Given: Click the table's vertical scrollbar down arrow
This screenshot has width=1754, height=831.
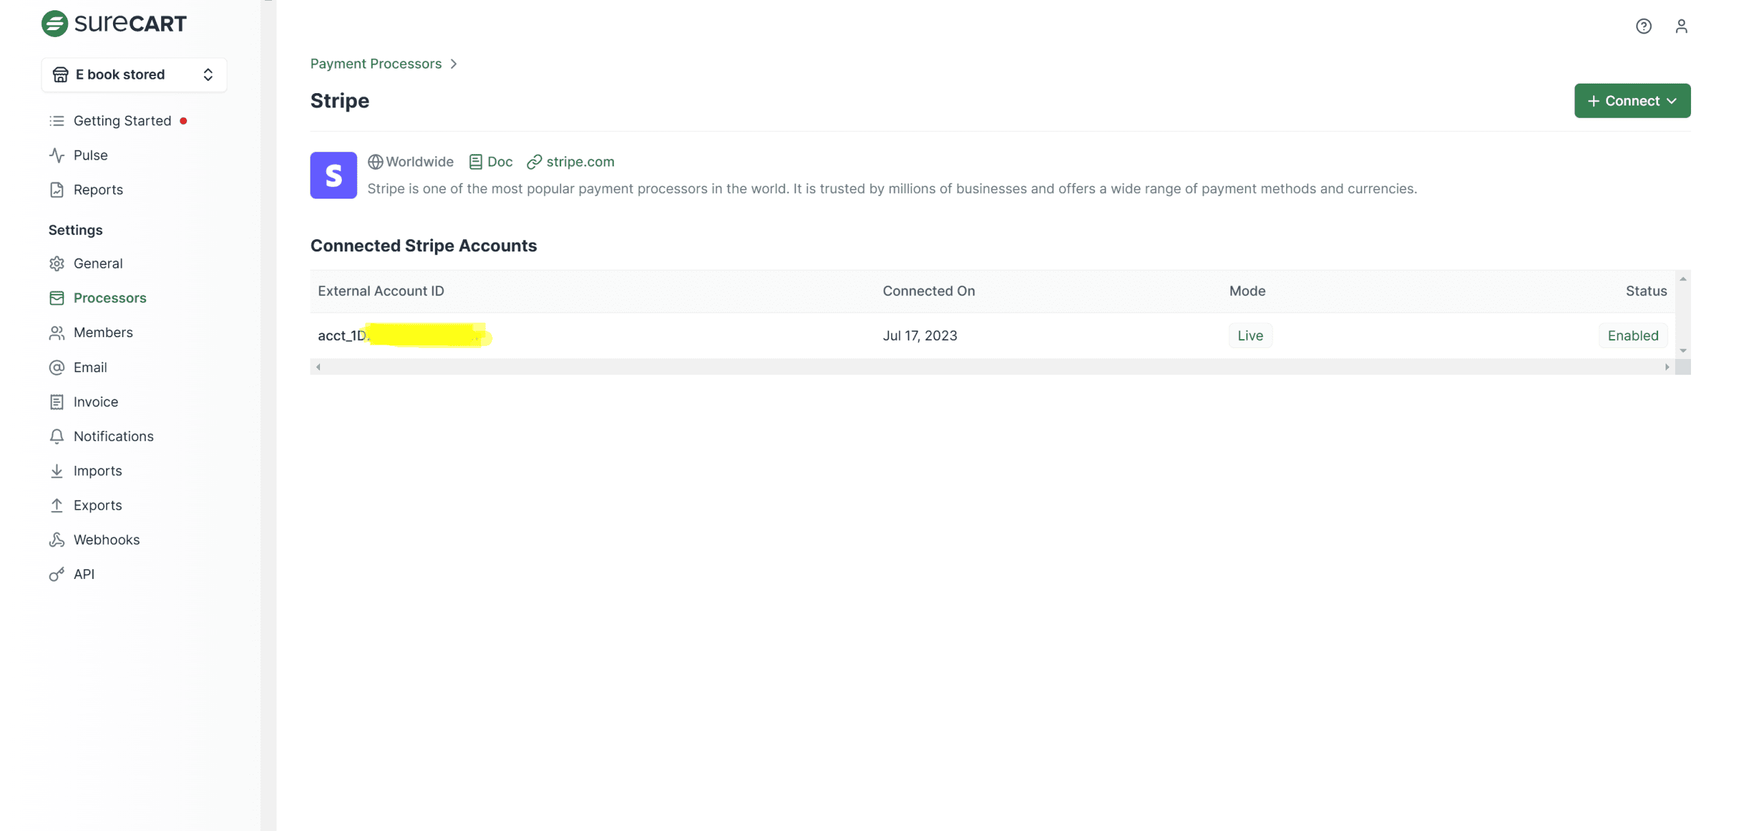Looking at the screenshot, I should [1683, 351].
